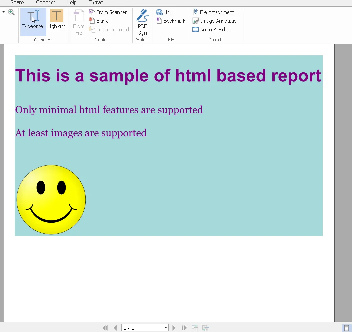352x332 pixels.
Task: Select the Typewriter comment tool
Action: tap(33, 22)
